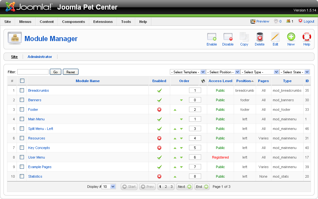
Task: Move Resources down with green arrow
Action: pos(181,139)
